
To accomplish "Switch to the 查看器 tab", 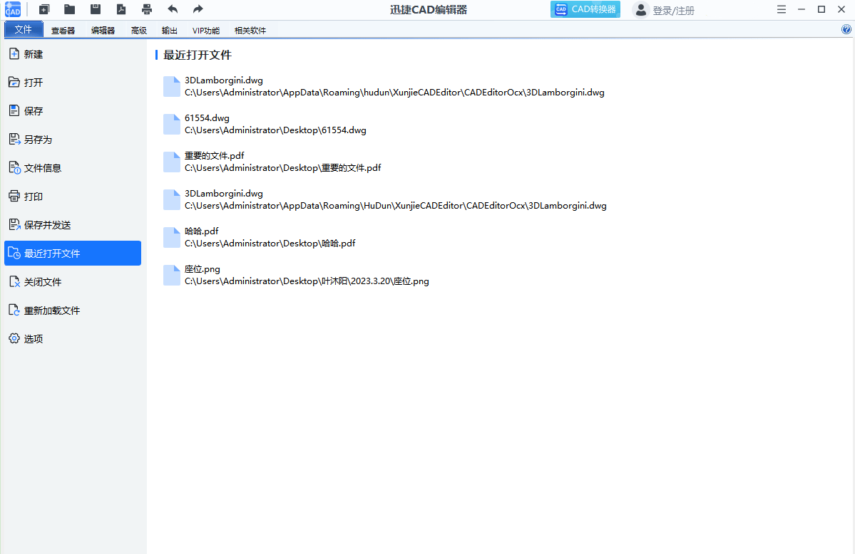I will tap(63, 31).
